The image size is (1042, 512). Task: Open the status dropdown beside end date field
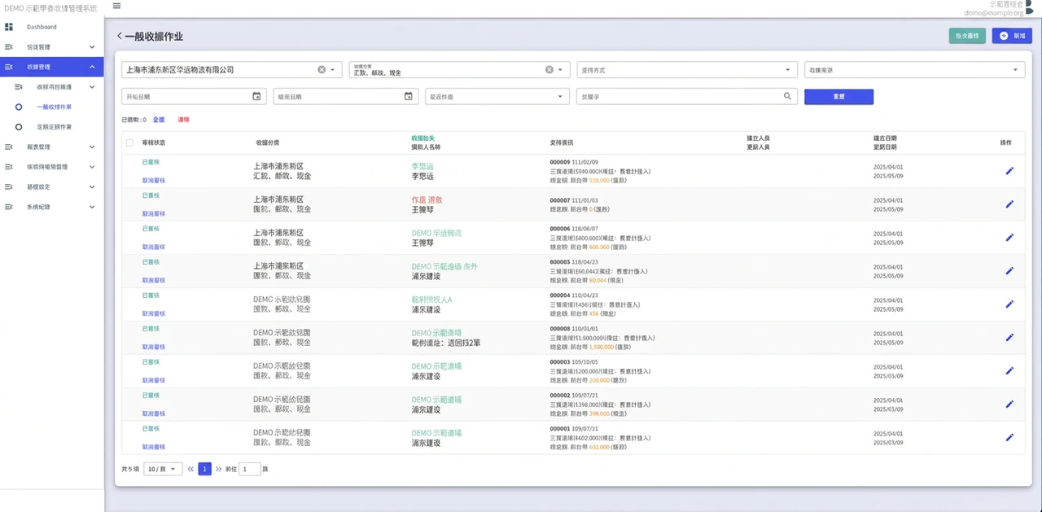[497, 96]
